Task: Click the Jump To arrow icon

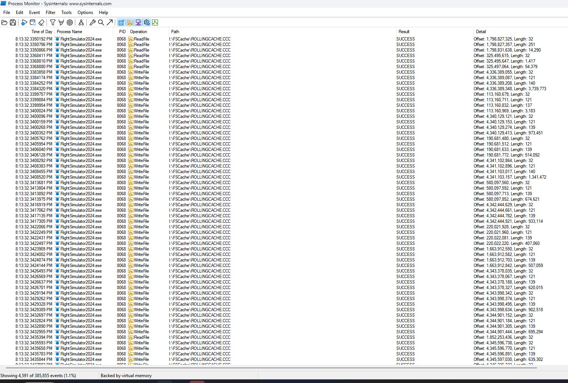Action: click(110, 22)
